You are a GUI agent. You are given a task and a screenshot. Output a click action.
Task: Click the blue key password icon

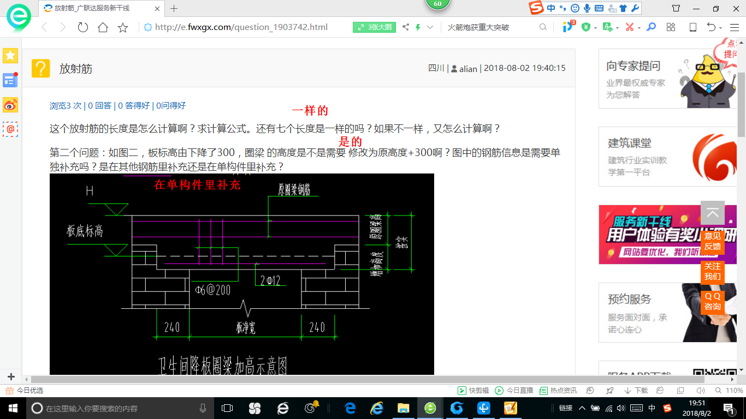(x=651, y=27)
